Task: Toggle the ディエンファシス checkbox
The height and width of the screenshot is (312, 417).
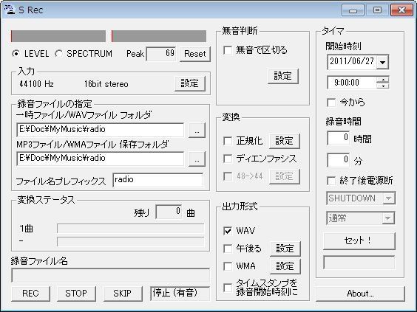Action: pyautogui.click(x=228, y=159)
